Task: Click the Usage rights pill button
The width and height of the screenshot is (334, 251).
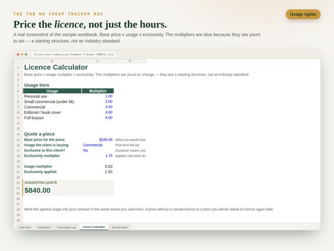Action: click(303, 14)
